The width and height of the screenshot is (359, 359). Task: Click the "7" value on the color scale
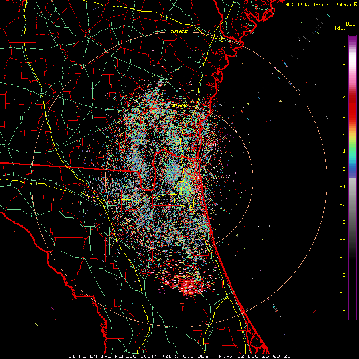coord(344,45)
